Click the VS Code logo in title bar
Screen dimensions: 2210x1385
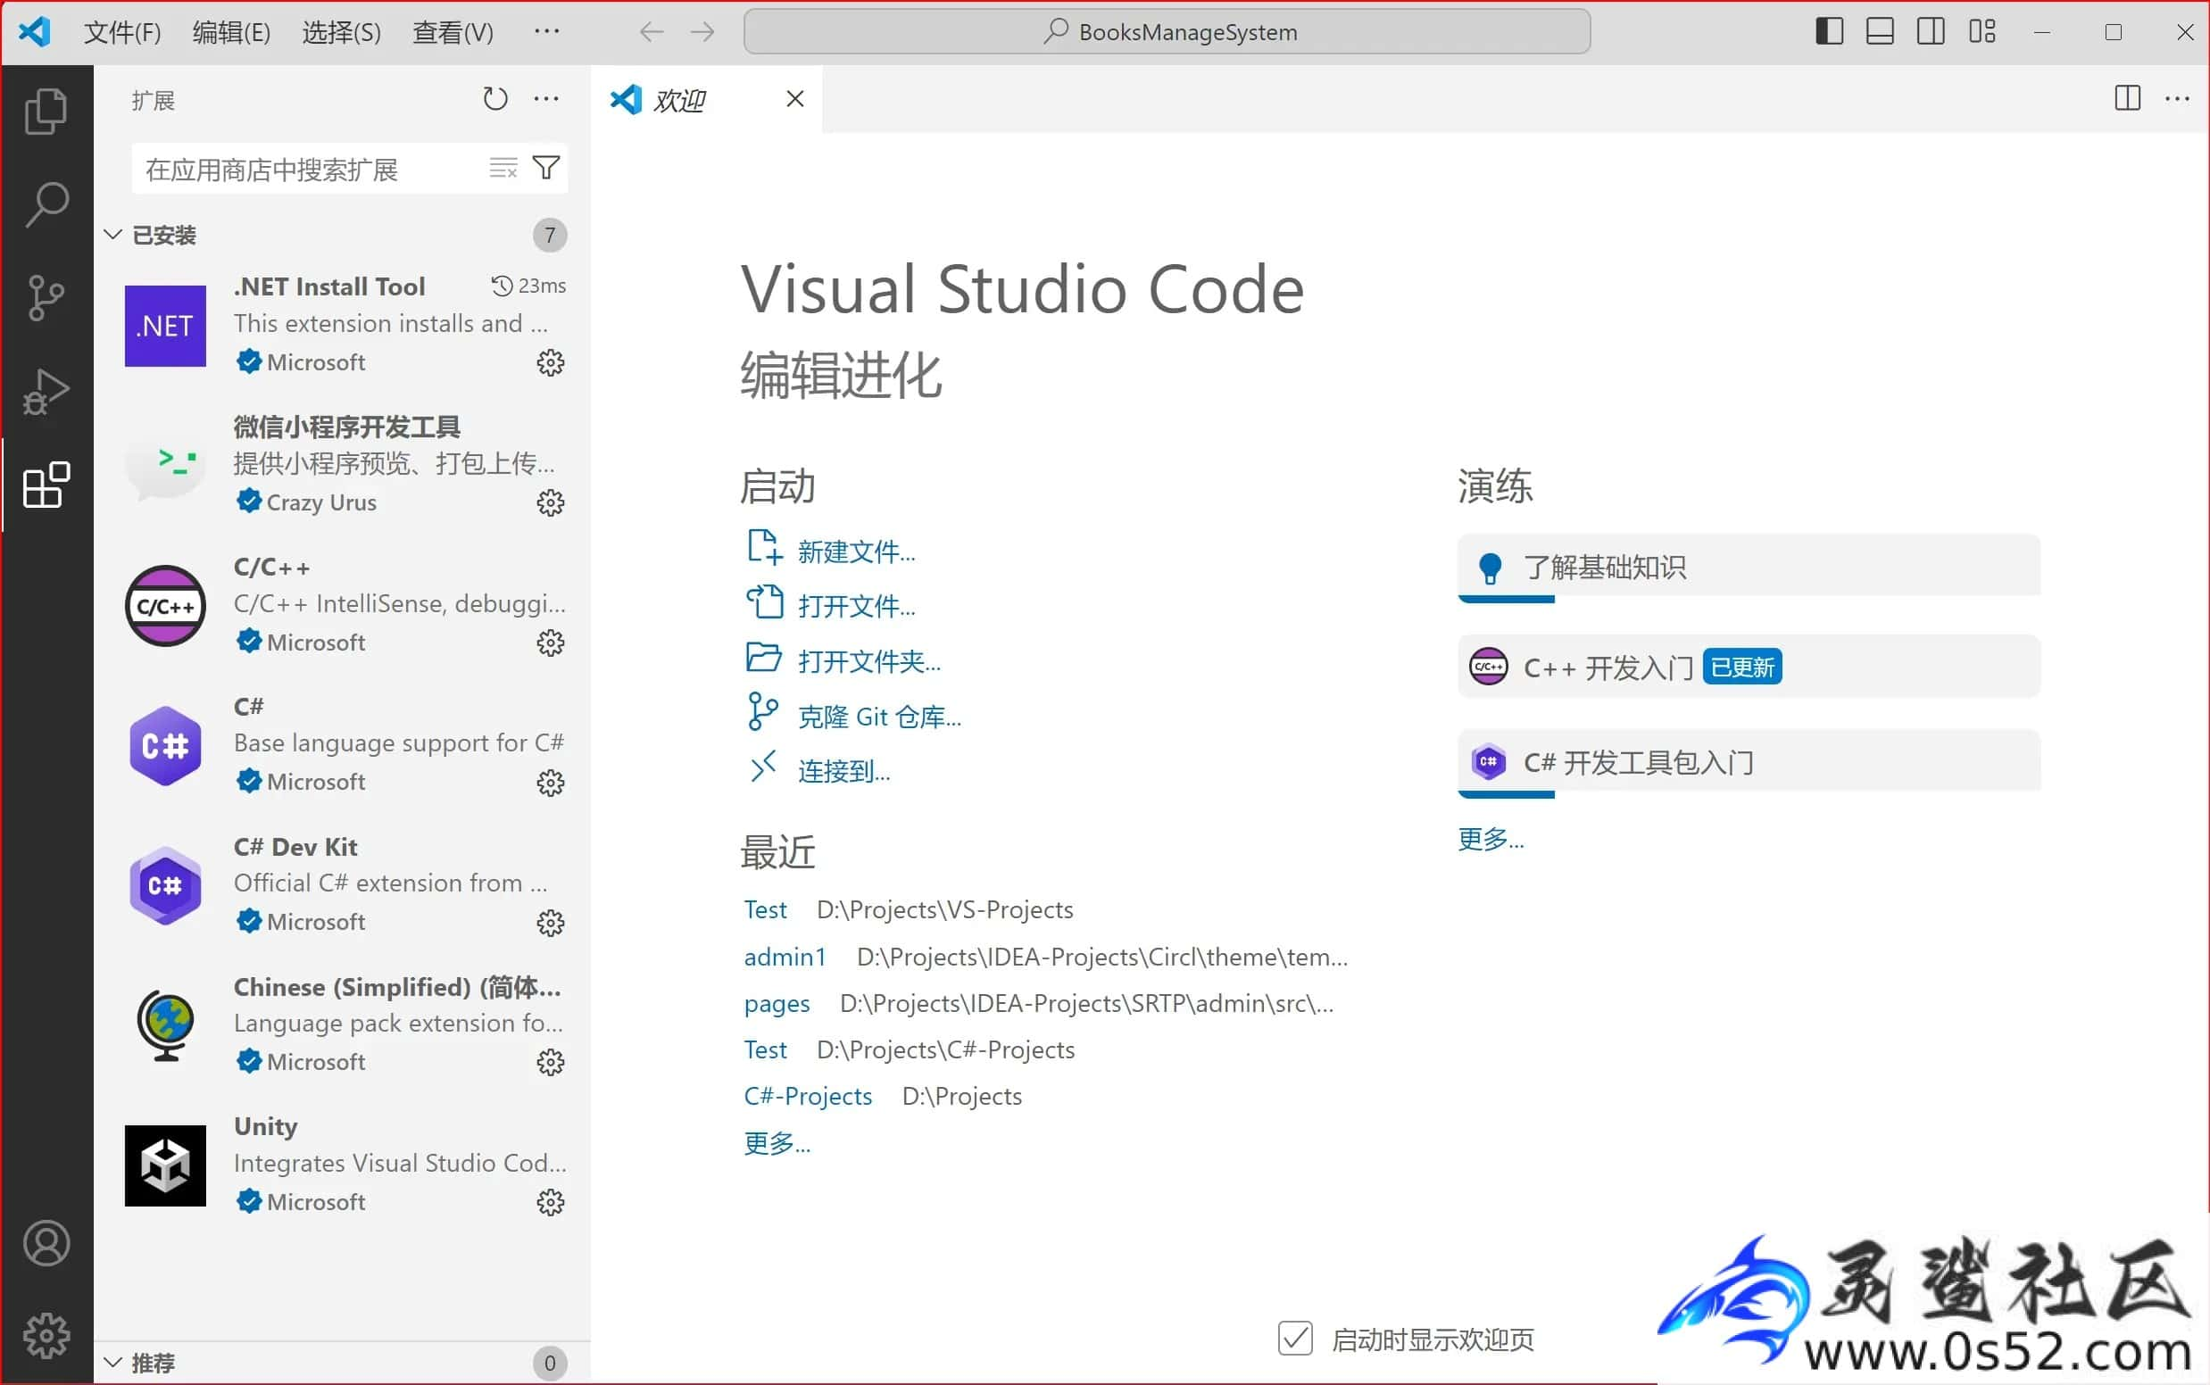point(35,32)
